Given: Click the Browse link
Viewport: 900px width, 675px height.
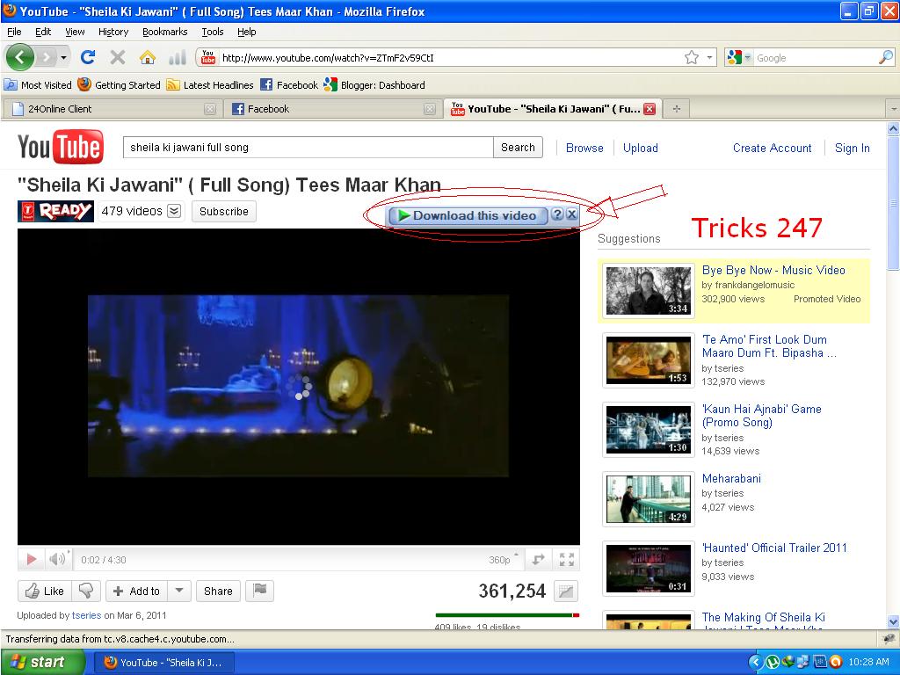Looking at the screenshot, I should (x=584, y=148).
